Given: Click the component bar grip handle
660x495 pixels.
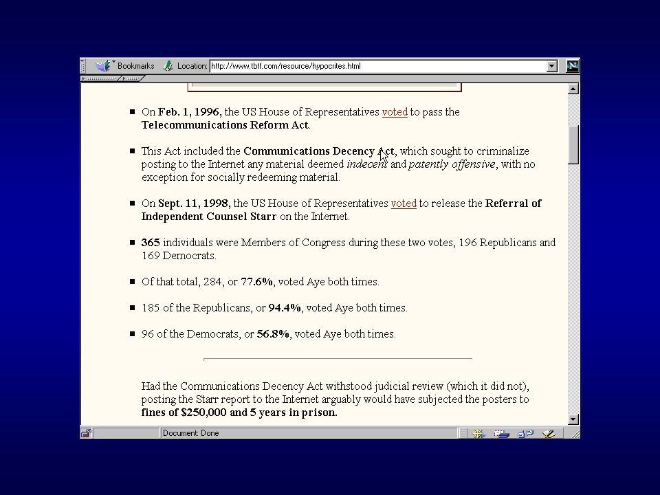Looking at the screenshot, I should coord(463,433).
